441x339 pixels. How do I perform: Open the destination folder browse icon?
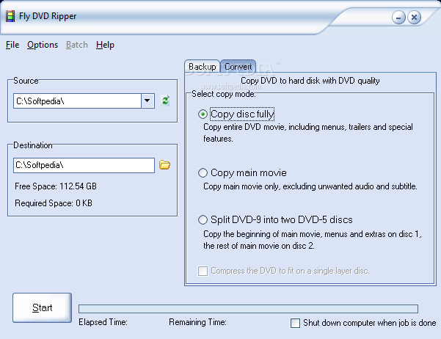(164, 165)
